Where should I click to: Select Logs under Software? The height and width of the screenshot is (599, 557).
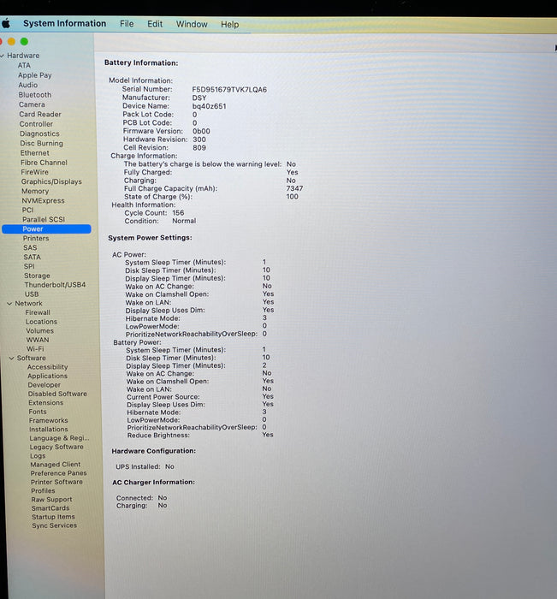pyautogui.click(x=38, y=456)
